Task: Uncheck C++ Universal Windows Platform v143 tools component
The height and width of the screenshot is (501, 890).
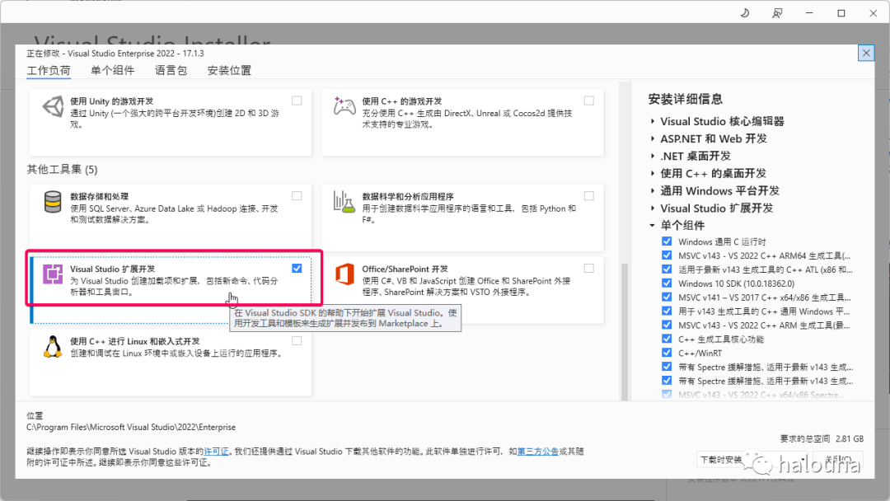Action: 667,311
